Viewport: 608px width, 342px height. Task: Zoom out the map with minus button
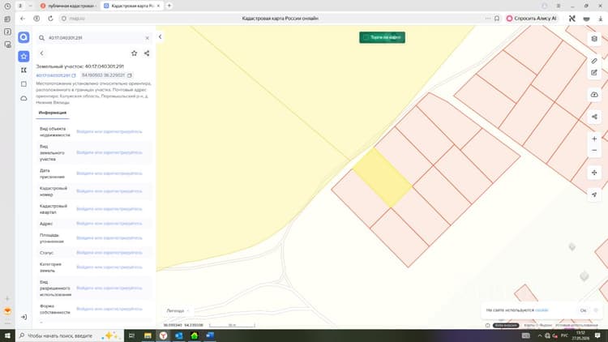click(594, 151)
